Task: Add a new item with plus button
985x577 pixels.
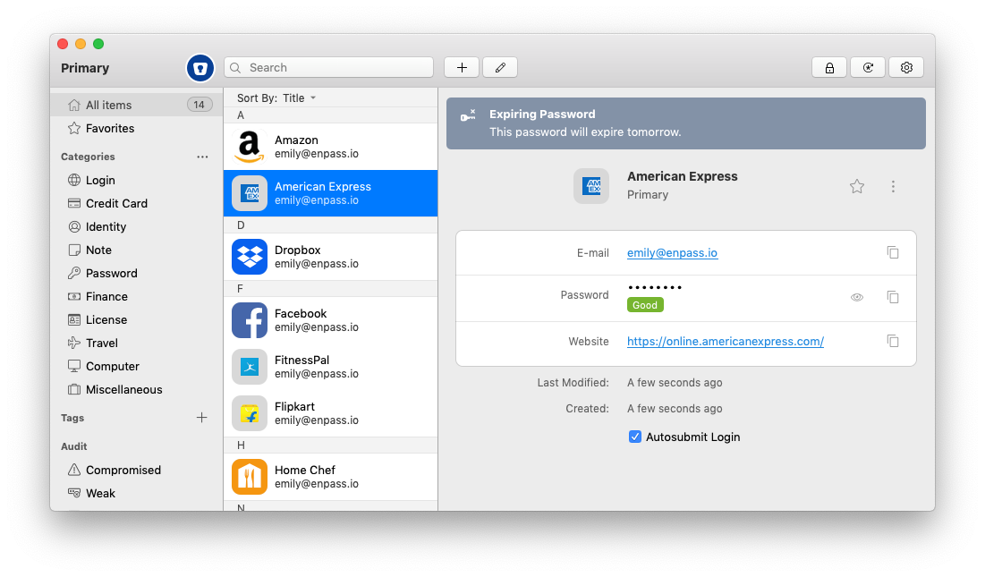Action: (x=462, y=67)
